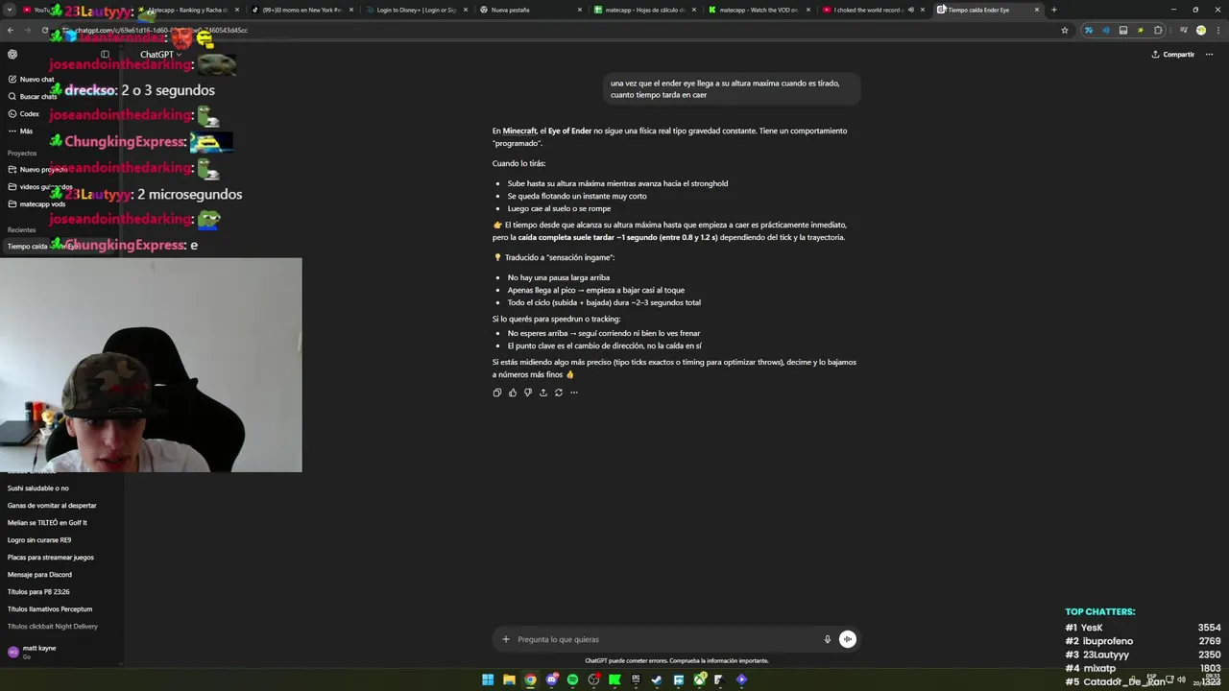This screenshot has height=691, width=1229.
Task: Switch to the matecapp Hojas de cálculo tab
Action: tap(644, 10)
